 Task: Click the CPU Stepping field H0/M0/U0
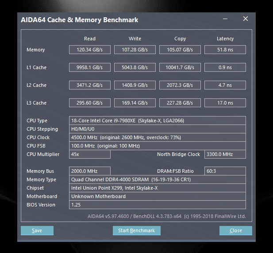click(x=158, y=129)
